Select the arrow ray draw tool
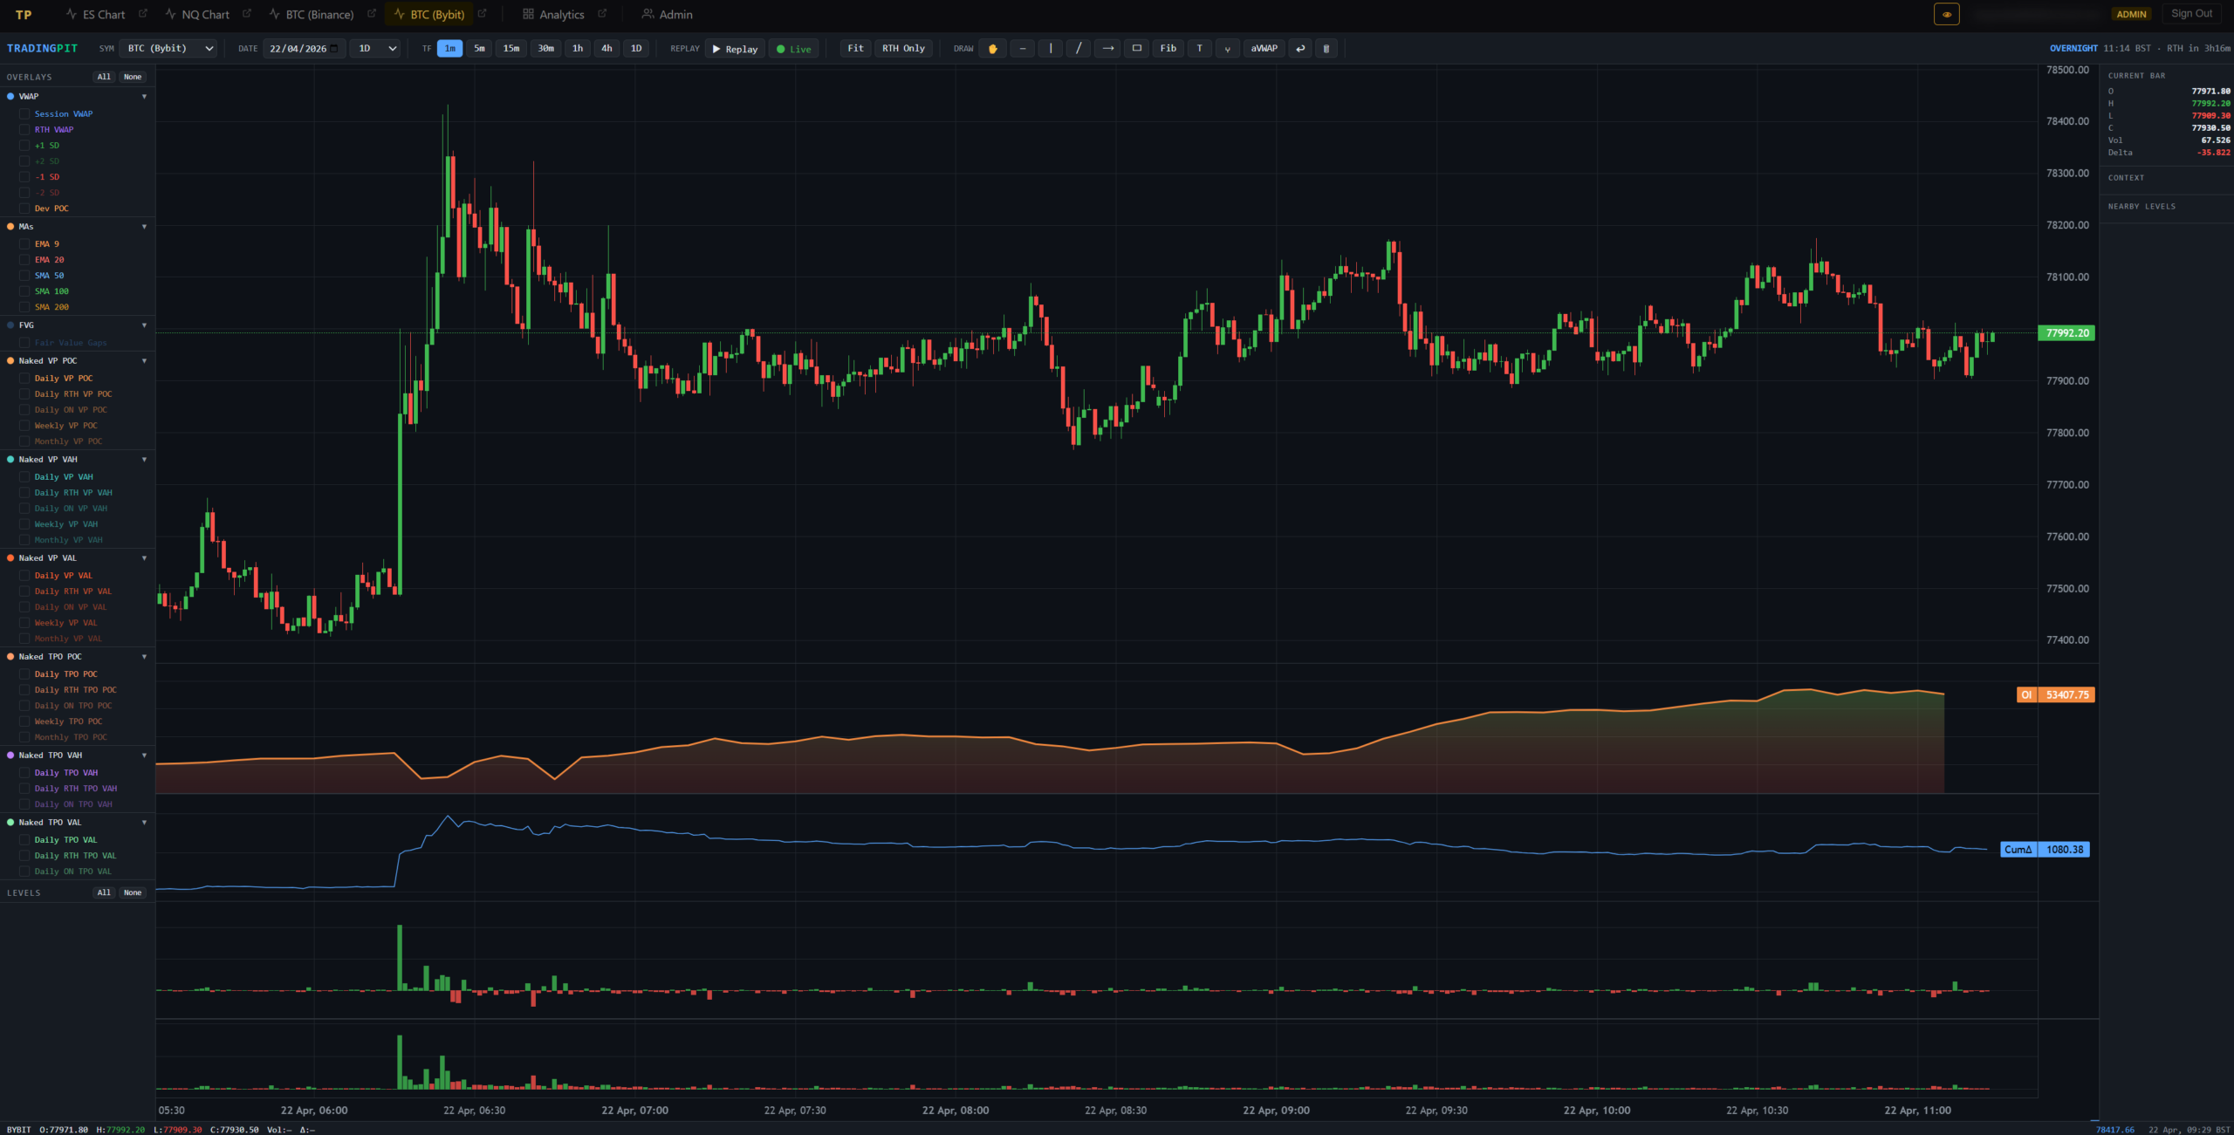This screenshot has width=2234, height=1135. tap(1107, 49)
